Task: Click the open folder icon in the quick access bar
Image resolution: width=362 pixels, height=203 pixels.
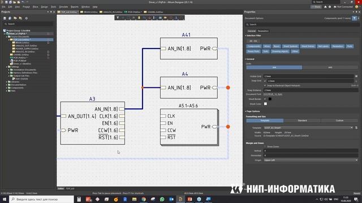Action: pos(15,2)
